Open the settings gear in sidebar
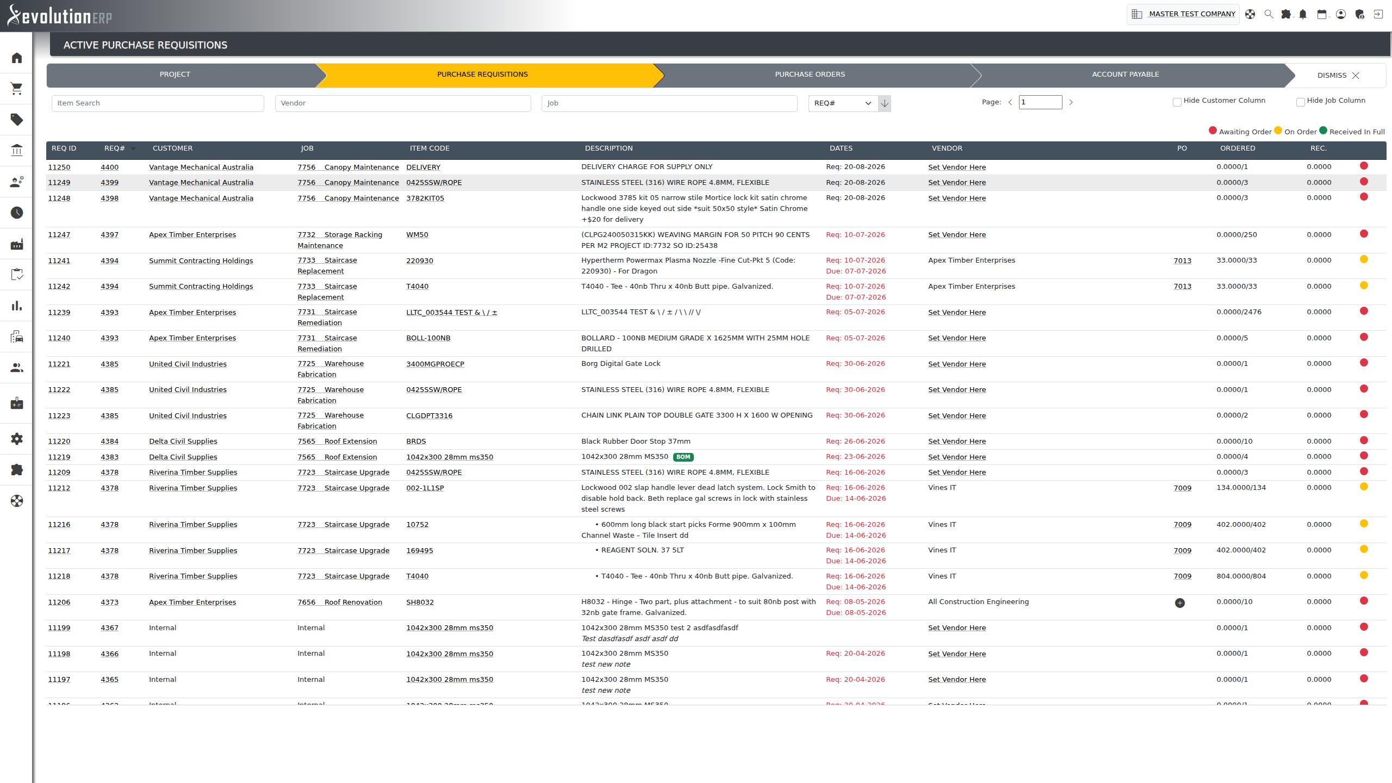Screen dimensions: 1392x783 click(x=17, y=439)
